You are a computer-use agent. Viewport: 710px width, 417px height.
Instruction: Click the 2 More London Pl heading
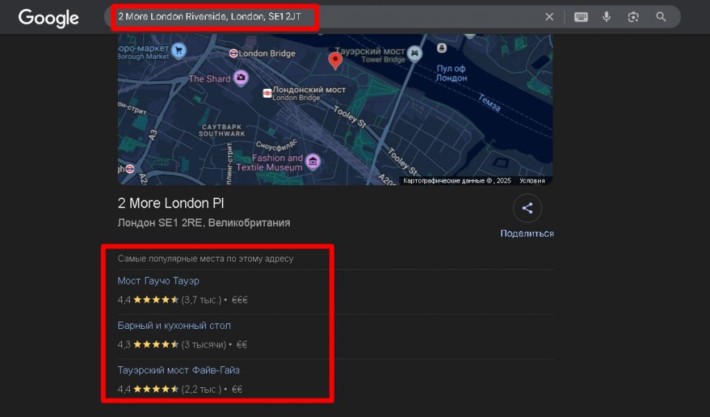(x=171, y=203)
